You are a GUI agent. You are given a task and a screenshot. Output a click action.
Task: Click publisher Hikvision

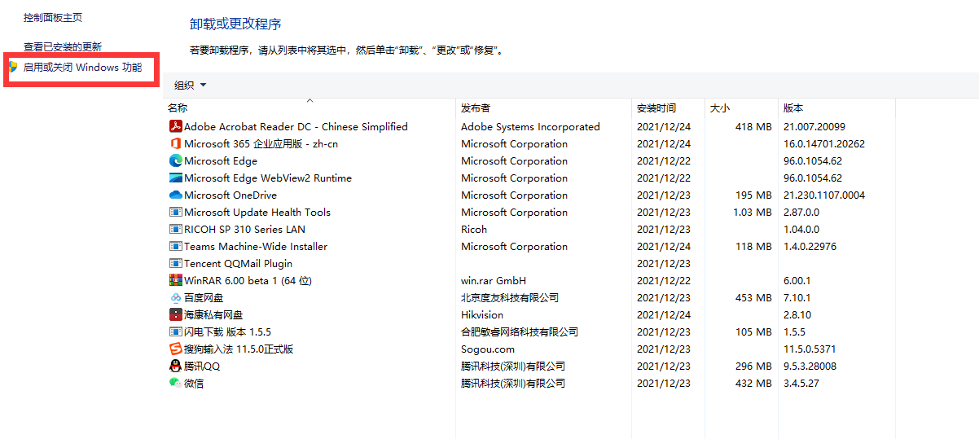point(482,314)
